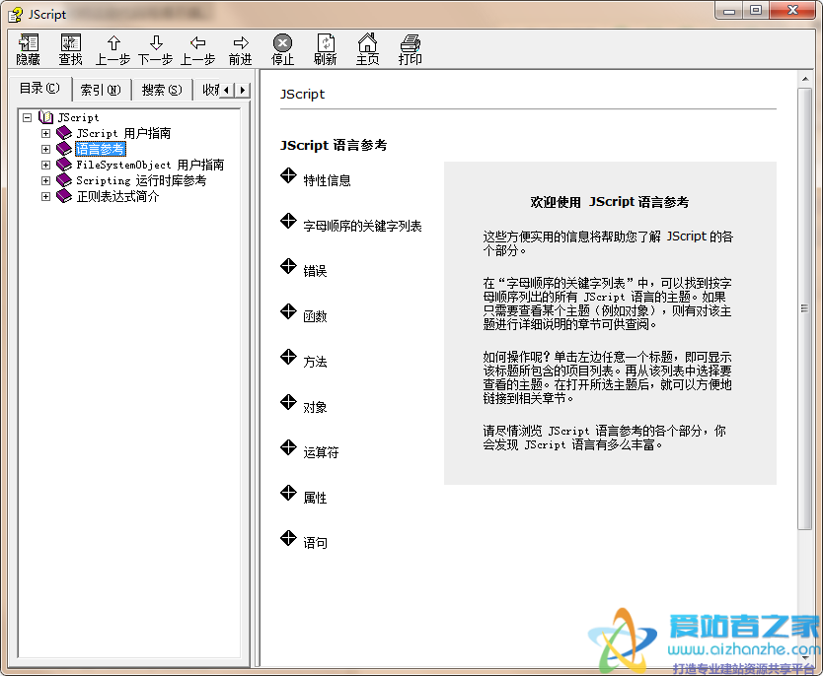Click the content pane vertical scrollbar thumb
Screen dimensions: 823x676
click(804, 308)
